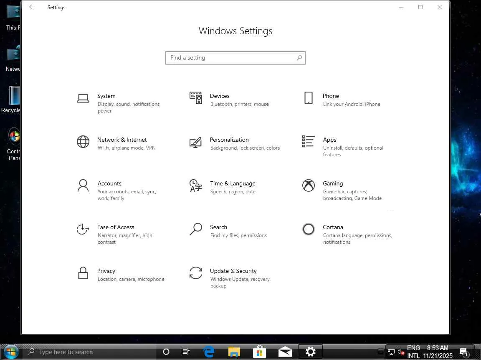Click 'Find my files, permissions' text
The image size is (481, 360).
point(238,235)
